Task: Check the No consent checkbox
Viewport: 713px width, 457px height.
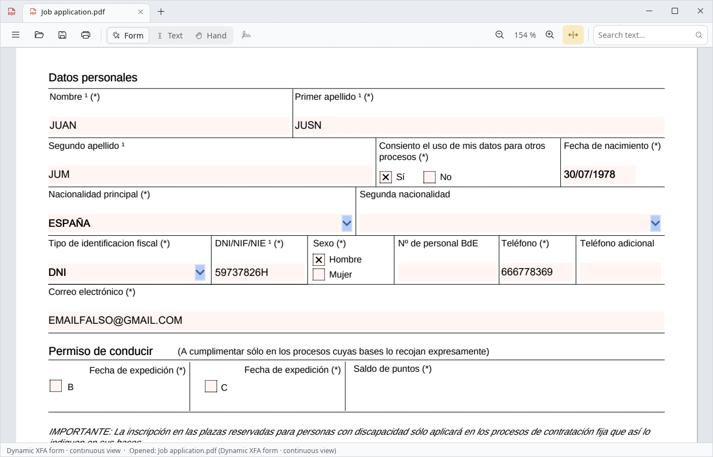Action: pyautogui.click(x=429, y=177)
